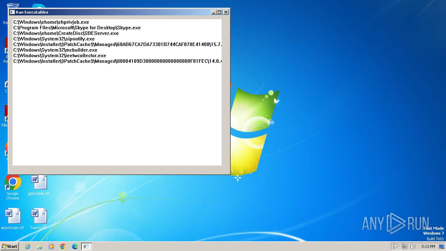
Task: Select the ieetwcollector.exe path line
Action: (60, 55)
